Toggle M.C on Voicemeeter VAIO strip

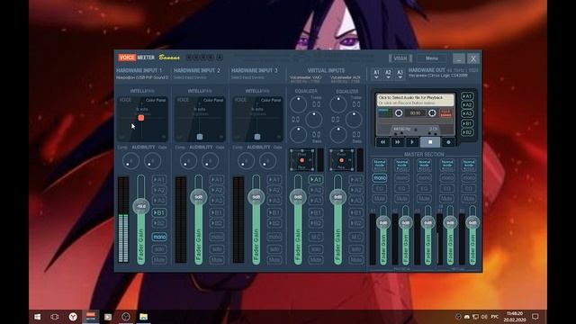tap(316, 237)
